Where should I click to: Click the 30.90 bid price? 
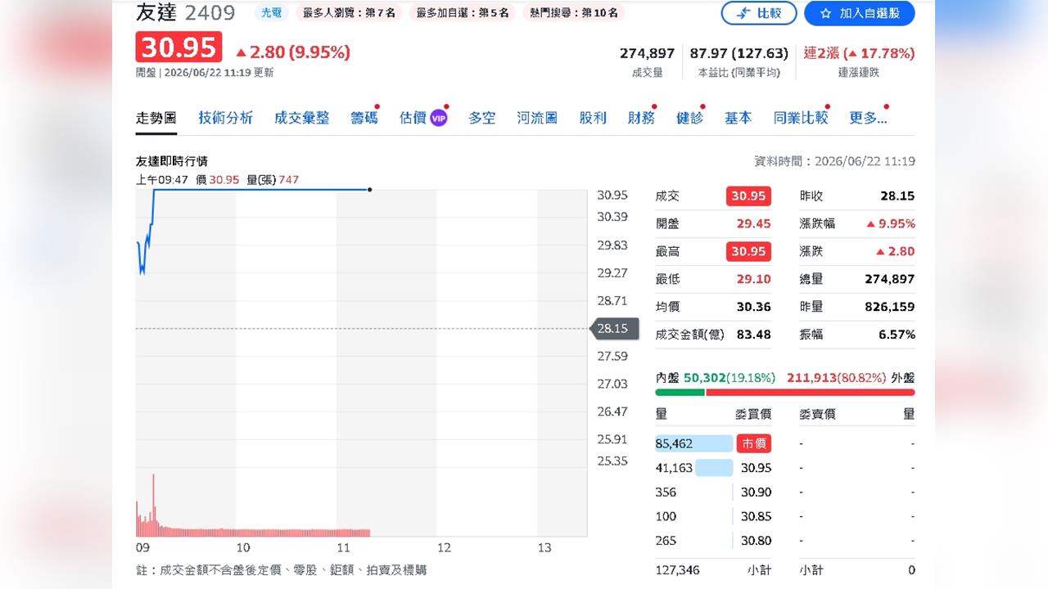pos(756,492)
